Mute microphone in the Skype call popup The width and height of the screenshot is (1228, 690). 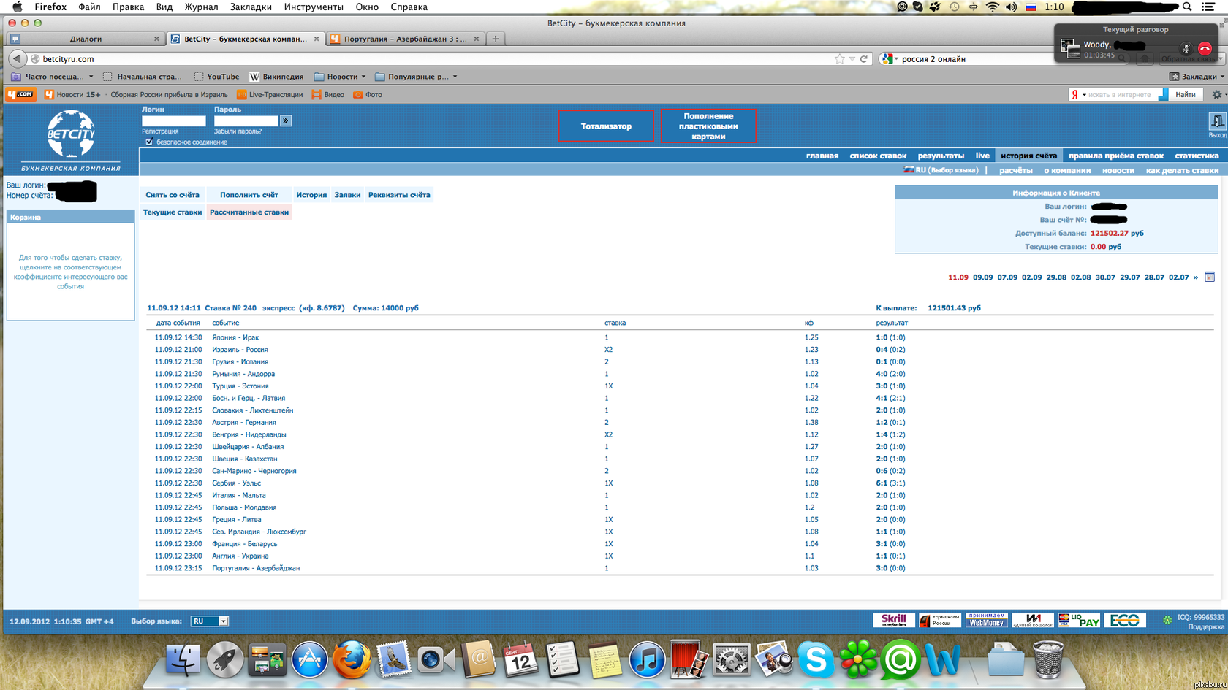click(1186, 49)
